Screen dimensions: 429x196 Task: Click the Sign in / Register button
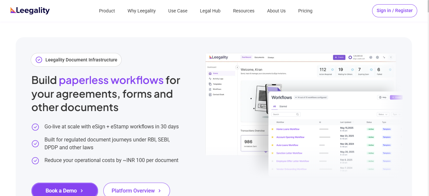point(395,11)
